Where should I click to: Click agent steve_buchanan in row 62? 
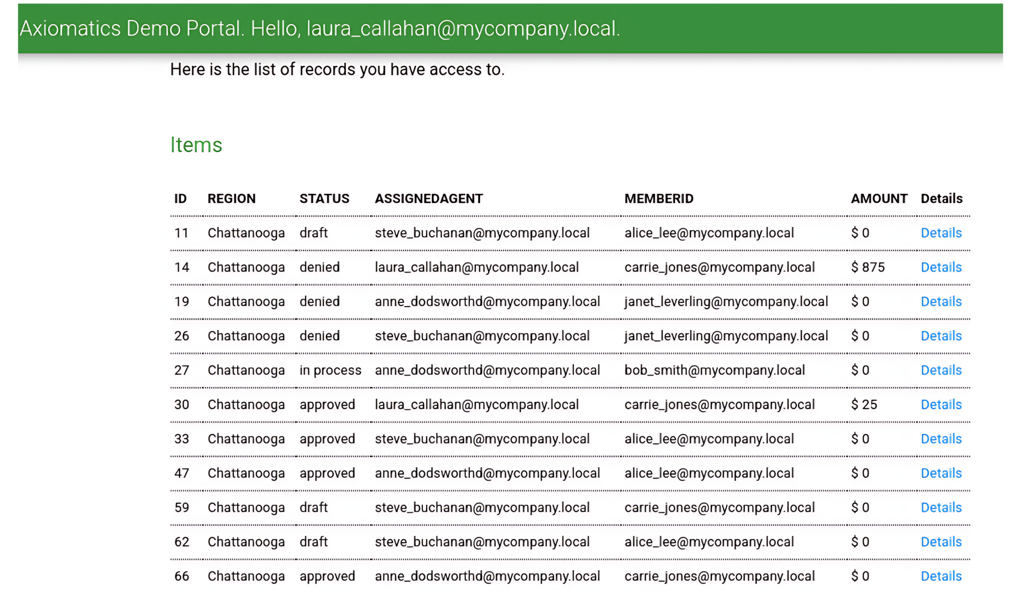point(482,542)
